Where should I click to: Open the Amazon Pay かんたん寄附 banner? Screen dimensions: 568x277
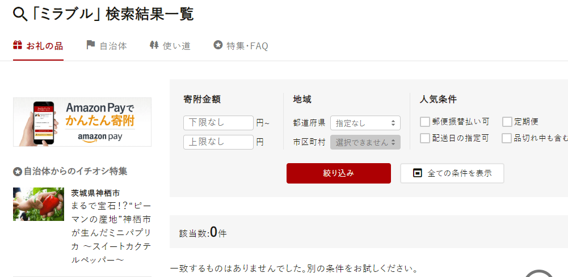coord(82,122)
